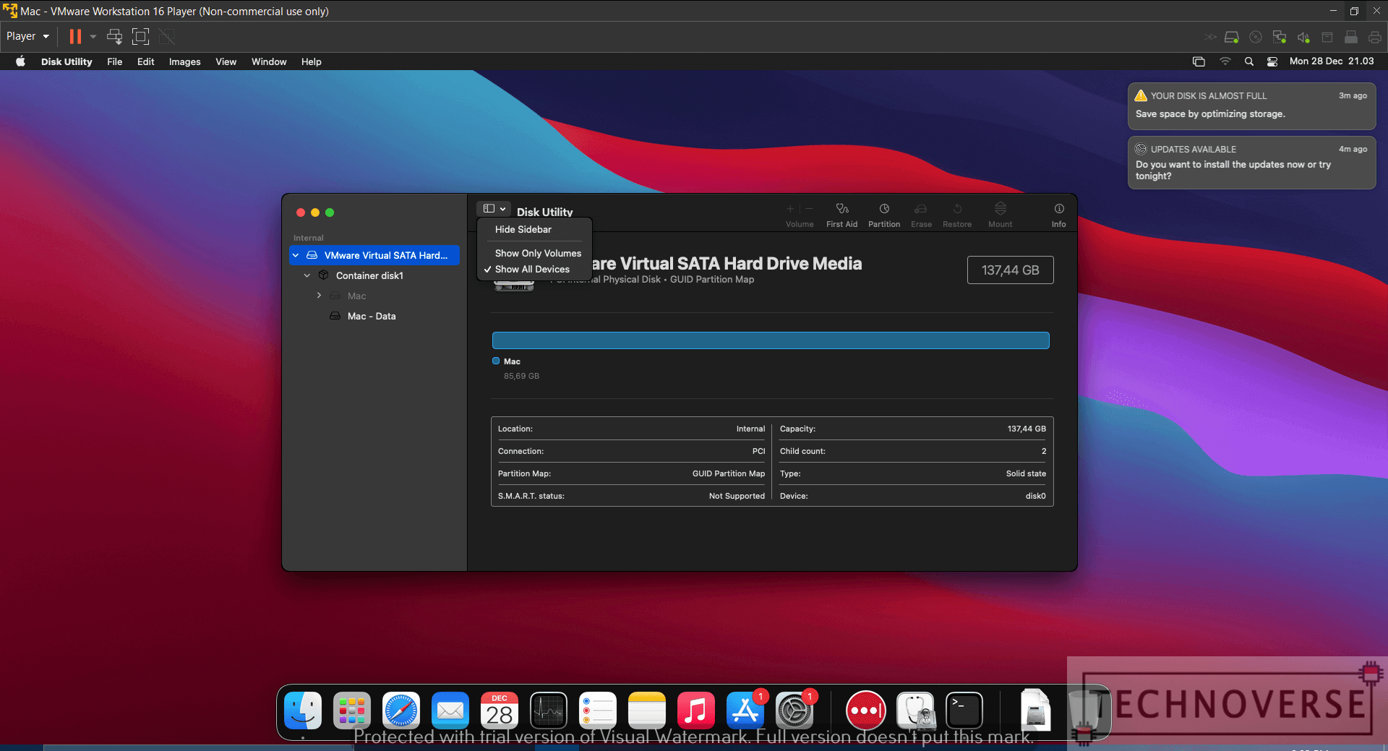Click the screen mirroring menu bar icon
This screenshot has width=1388, height=751.
[x=1199, y=61]
